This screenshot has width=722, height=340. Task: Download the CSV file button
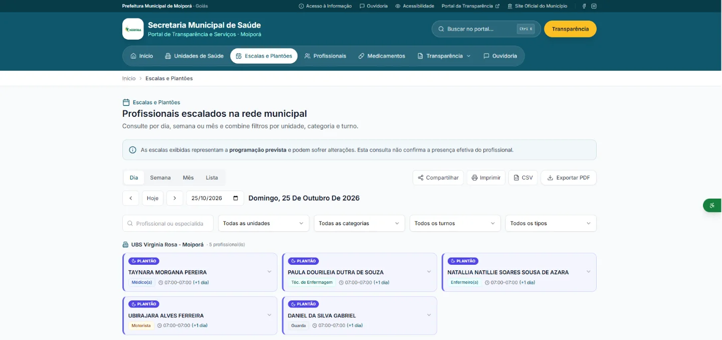[x=523, y=178]
